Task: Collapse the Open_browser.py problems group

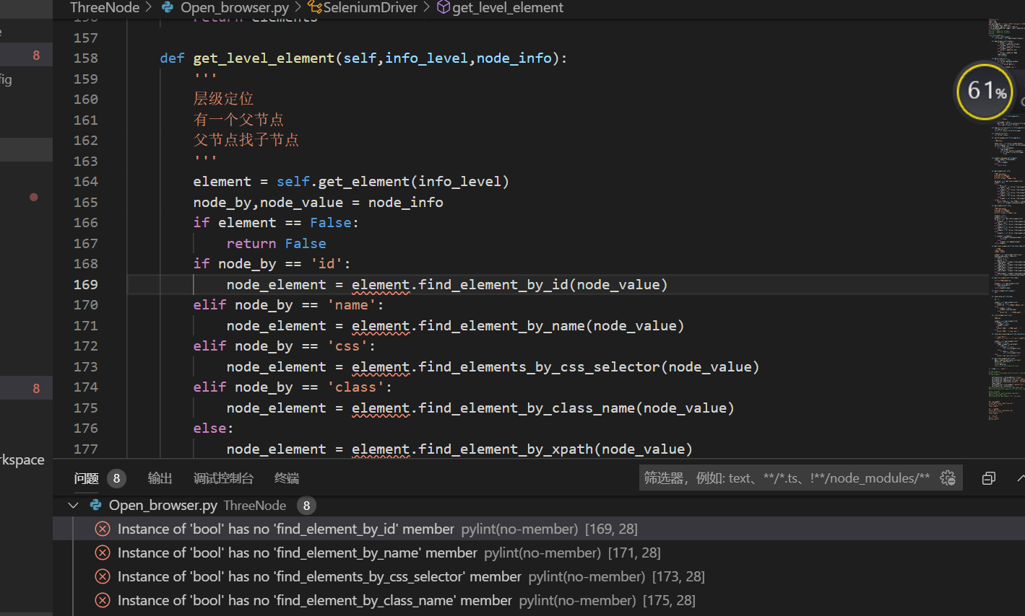Action: (x=73, y=506)
